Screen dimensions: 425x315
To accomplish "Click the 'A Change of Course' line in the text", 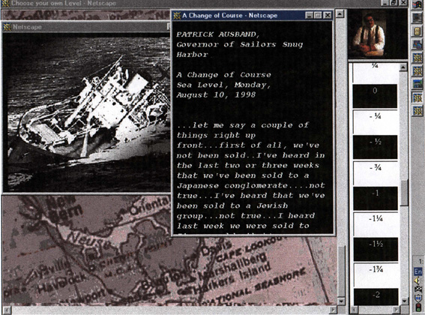I will point(223,74).
